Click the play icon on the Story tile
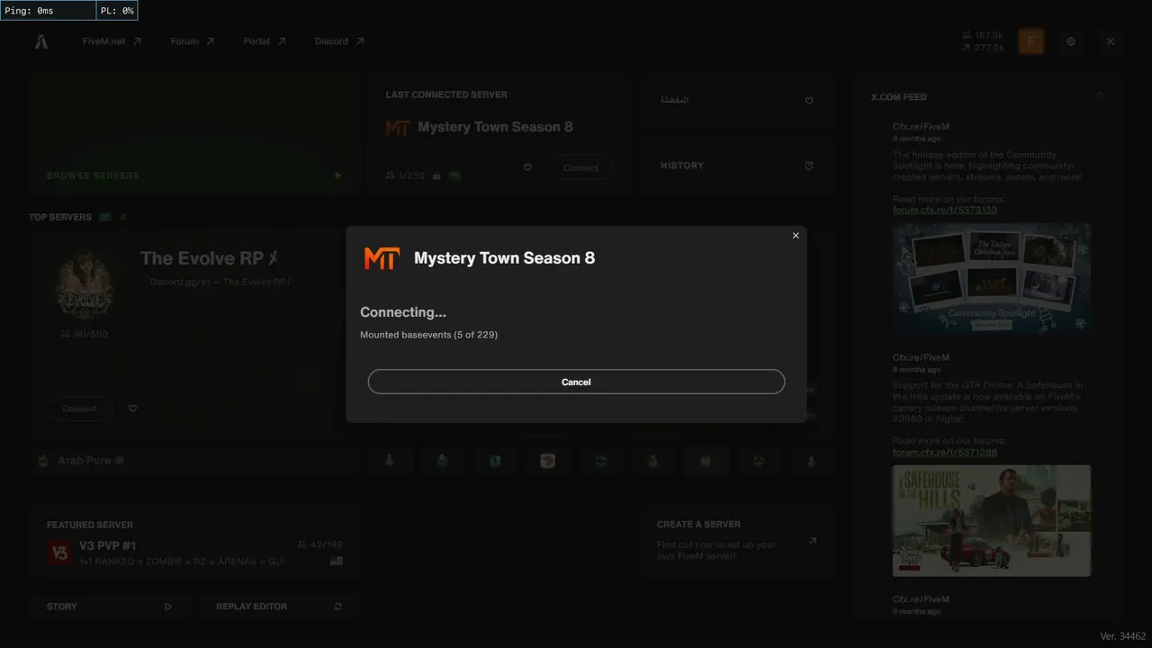Image resolution: width=1152 pixels, height=648 pixels. click(168, 607)
